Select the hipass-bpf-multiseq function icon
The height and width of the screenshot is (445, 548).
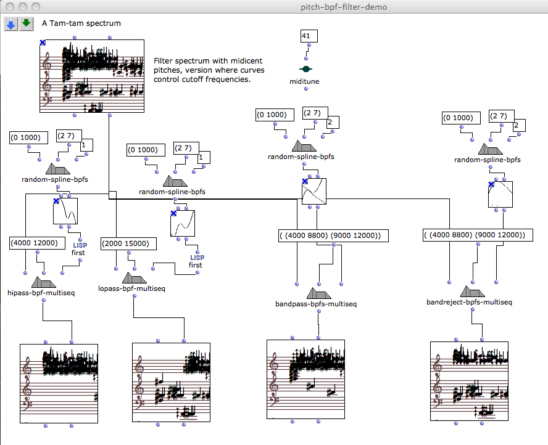coord(44,282)
